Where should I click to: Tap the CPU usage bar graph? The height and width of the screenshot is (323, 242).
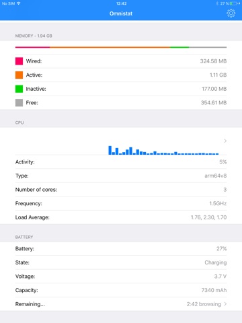pyautogui.click(x=163, y=150)
